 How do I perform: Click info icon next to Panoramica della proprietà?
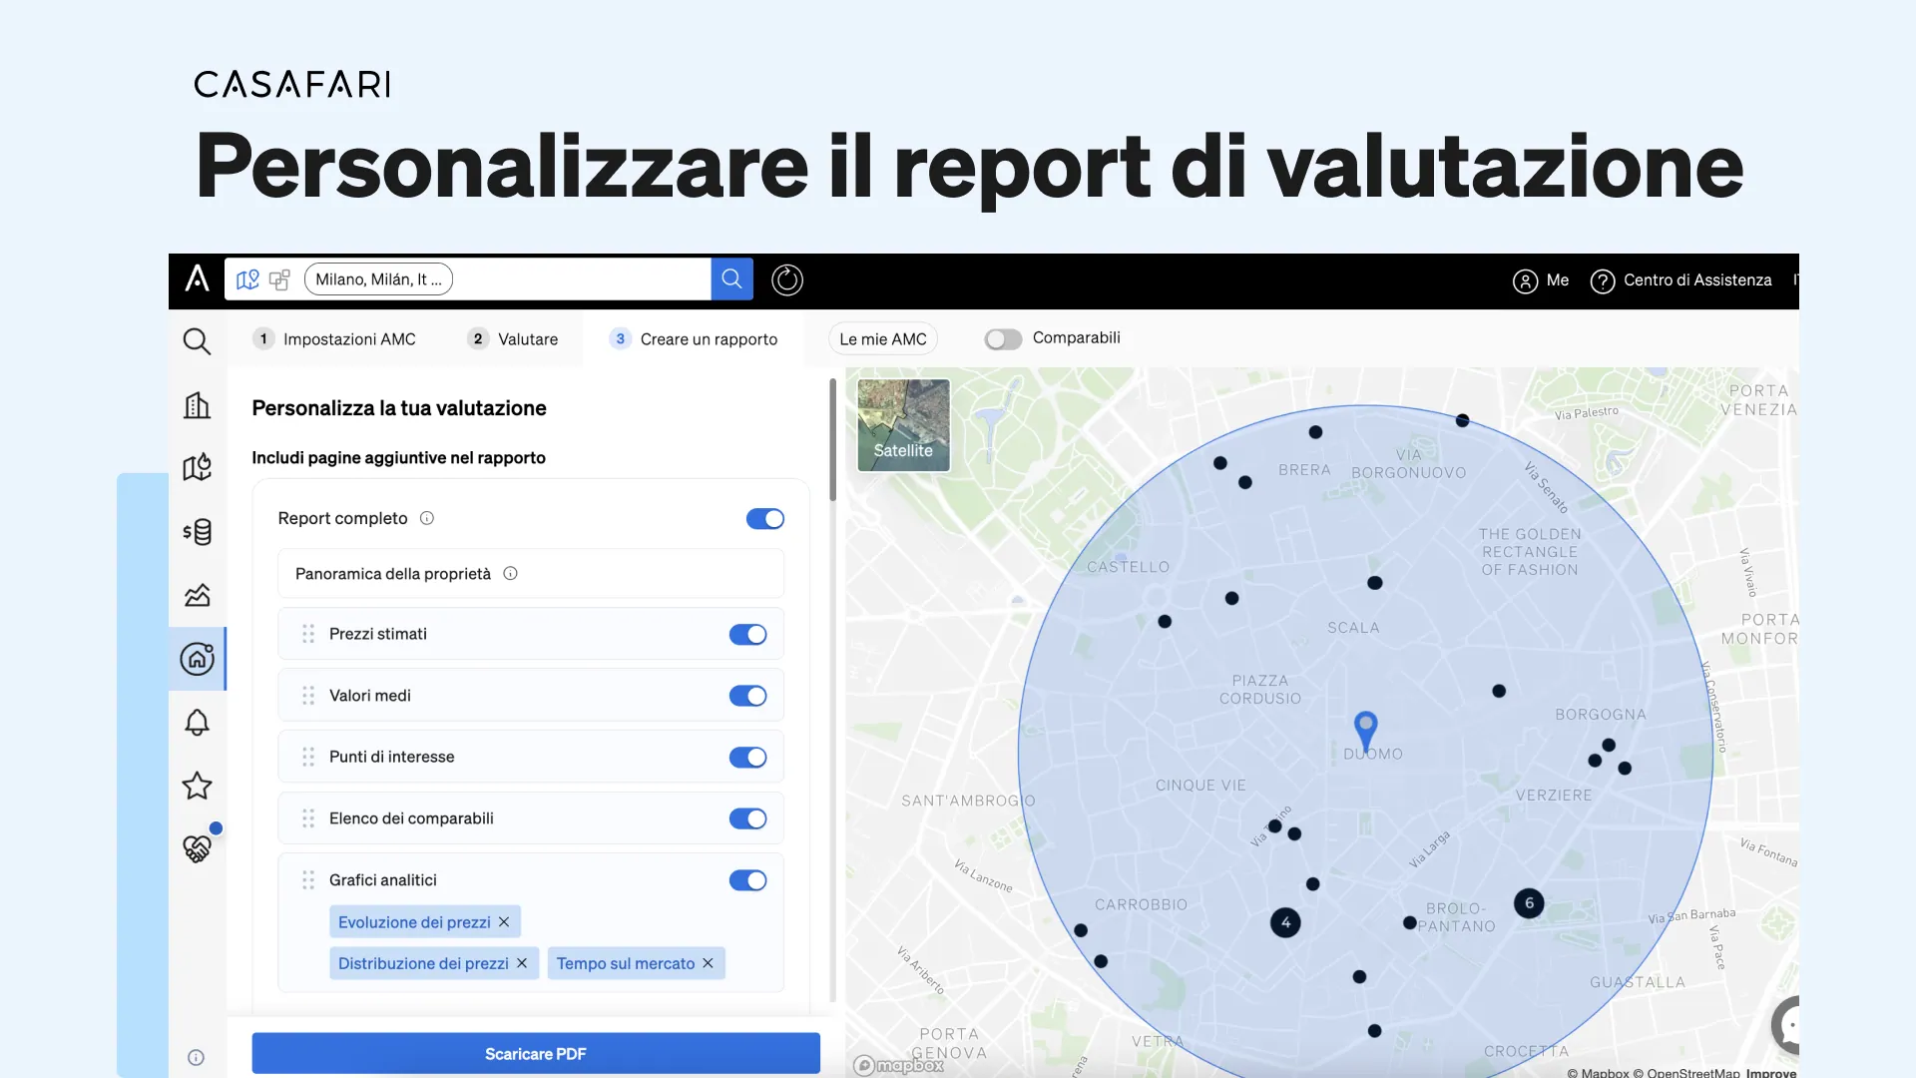point(510,573)
